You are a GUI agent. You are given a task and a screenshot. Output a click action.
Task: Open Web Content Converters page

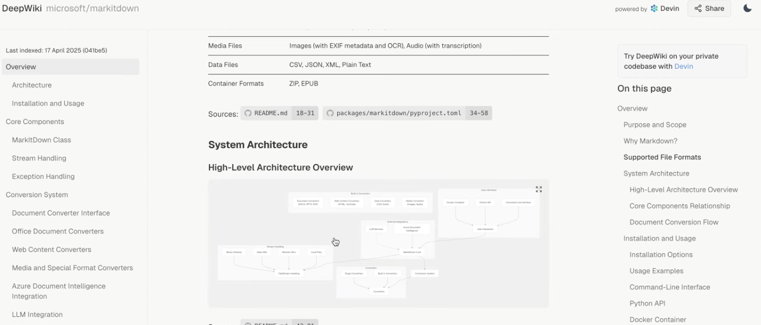pos(51,250)
